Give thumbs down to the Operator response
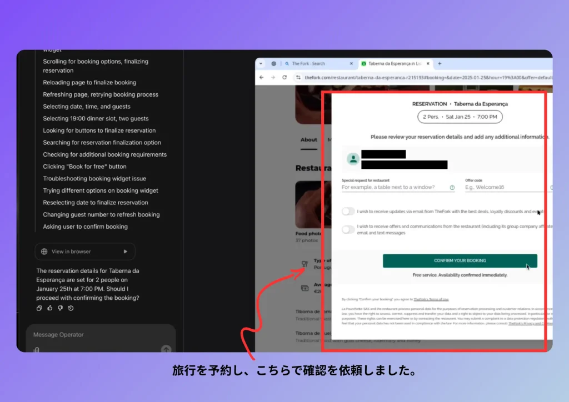 click(60, 308)
